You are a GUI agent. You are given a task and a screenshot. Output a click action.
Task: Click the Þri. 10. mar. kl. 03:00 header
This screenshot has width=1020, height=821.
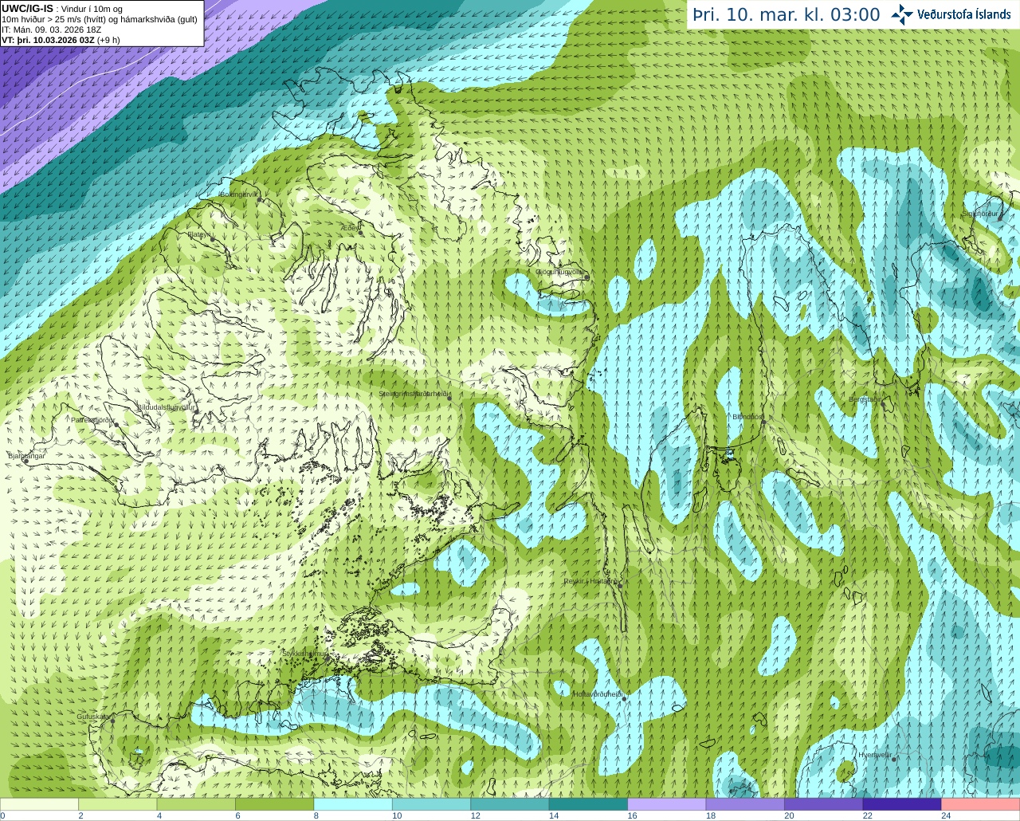[x=787, y=14]
